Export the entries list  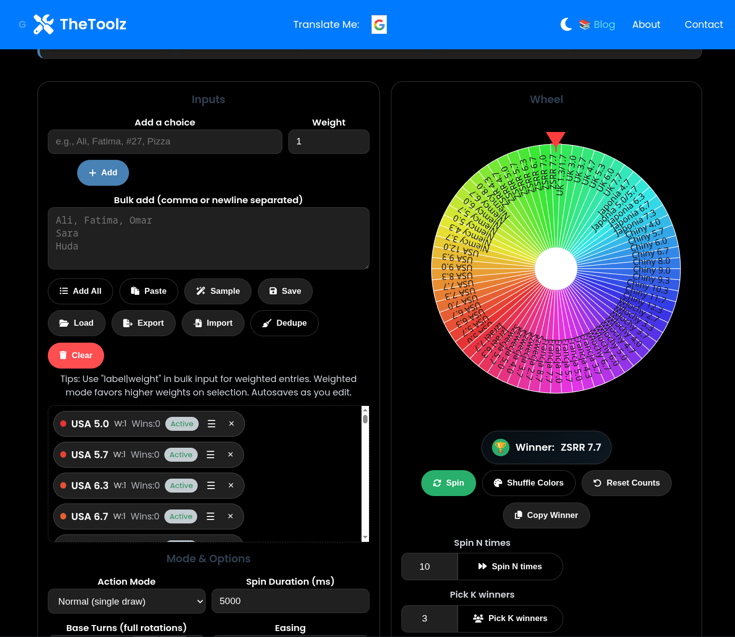point(143,323)
